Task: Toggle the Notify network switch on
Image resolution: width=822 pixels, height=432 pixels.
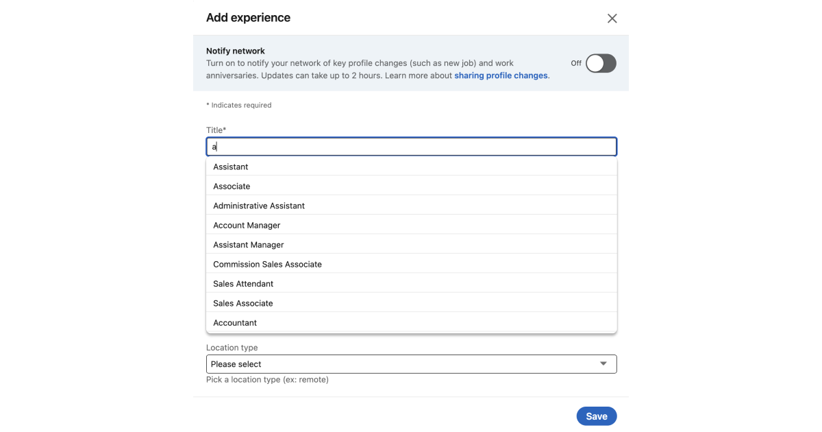Action: click(x=601, y=64)
